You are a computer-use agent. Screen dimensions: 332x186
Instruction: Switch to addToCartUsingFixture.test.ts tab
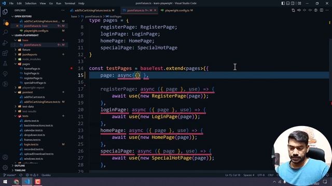tap(93, 10)
